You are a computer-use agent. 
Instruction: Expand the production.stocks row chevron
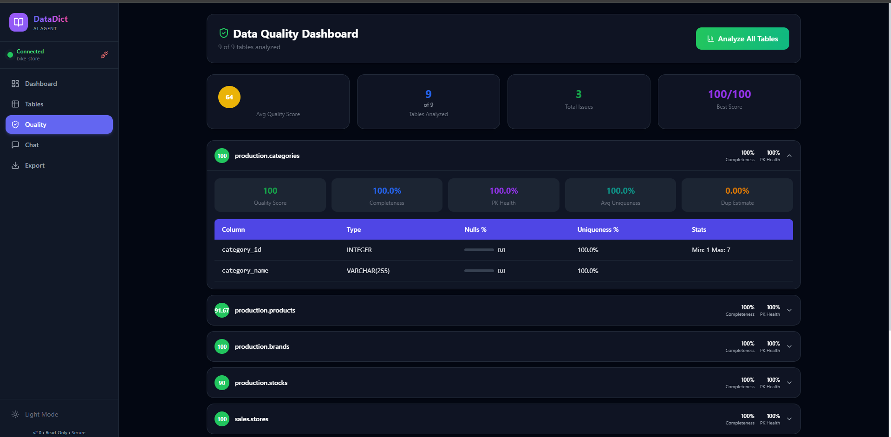(x=789, y=383)
